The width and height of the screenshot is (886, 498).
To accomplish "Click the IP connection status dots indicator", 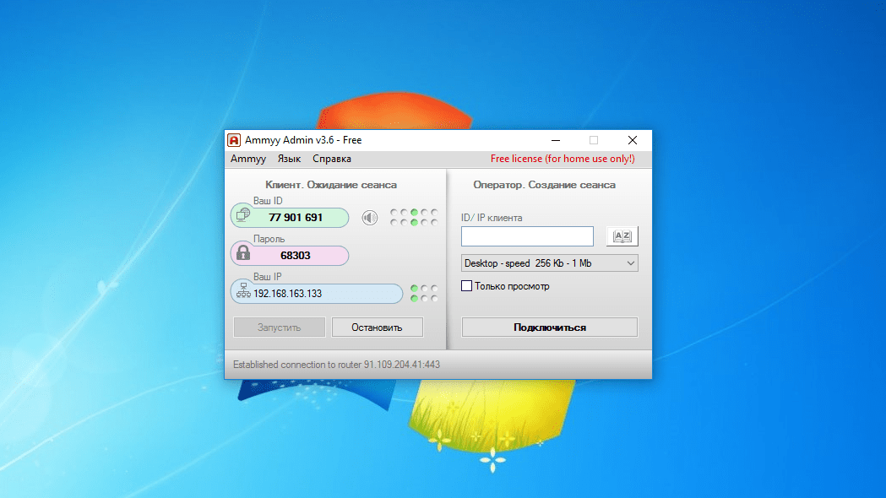I will (424, 293).
